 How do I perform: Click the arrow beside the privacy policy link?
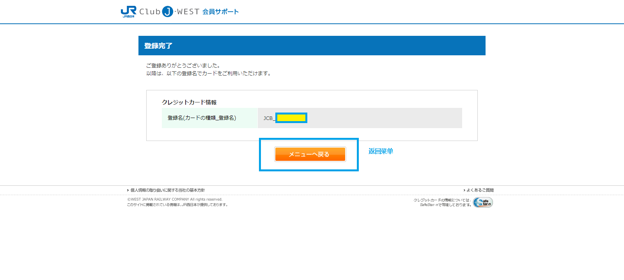click(128, 190)
